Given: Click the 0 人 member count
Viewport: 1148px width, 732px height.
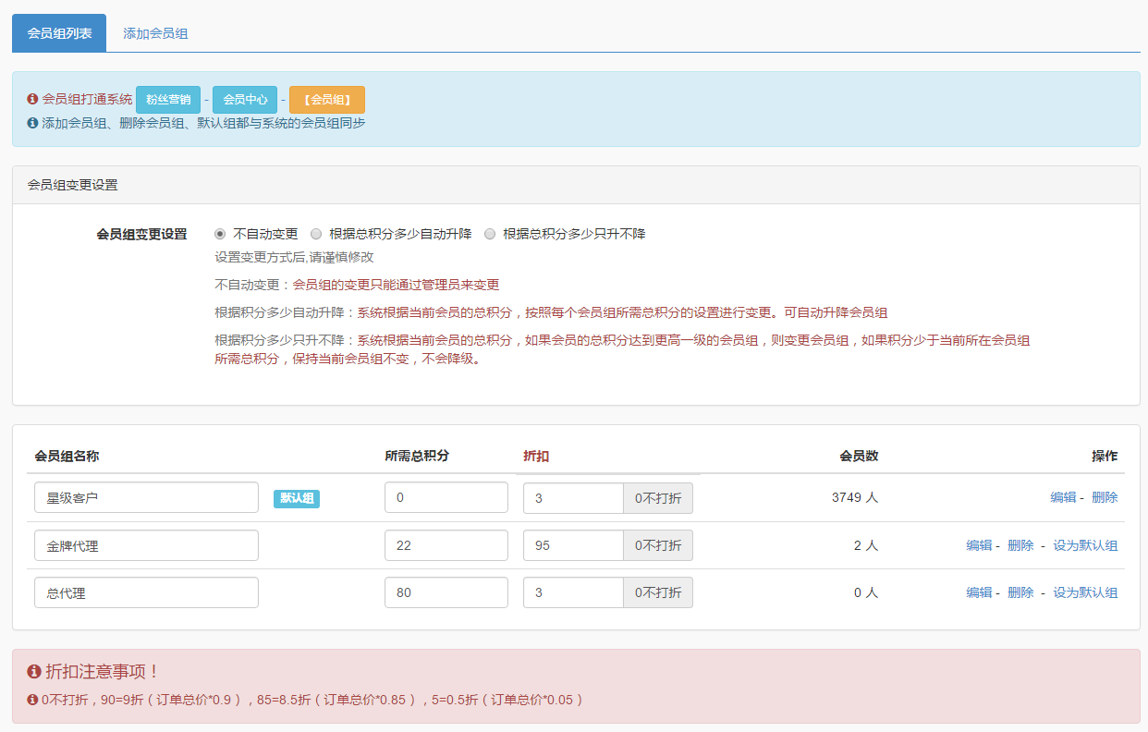Looking at the screenshot, I should click(866, 592).
